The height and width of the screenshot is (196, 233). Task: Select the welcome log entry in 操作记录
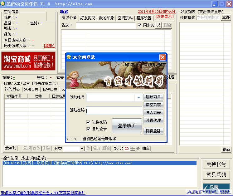[100, 163]
